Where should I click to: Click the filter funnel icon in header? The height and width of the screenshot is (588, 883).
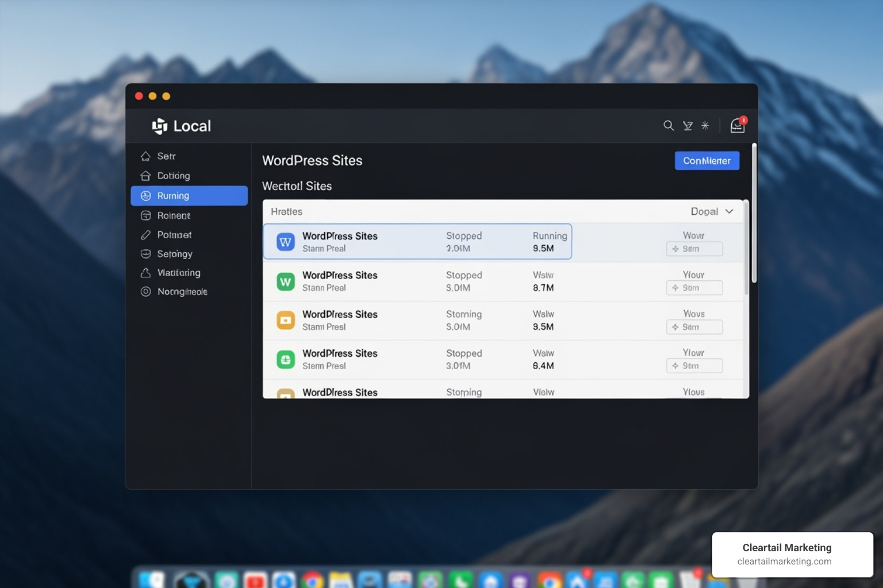688,126
